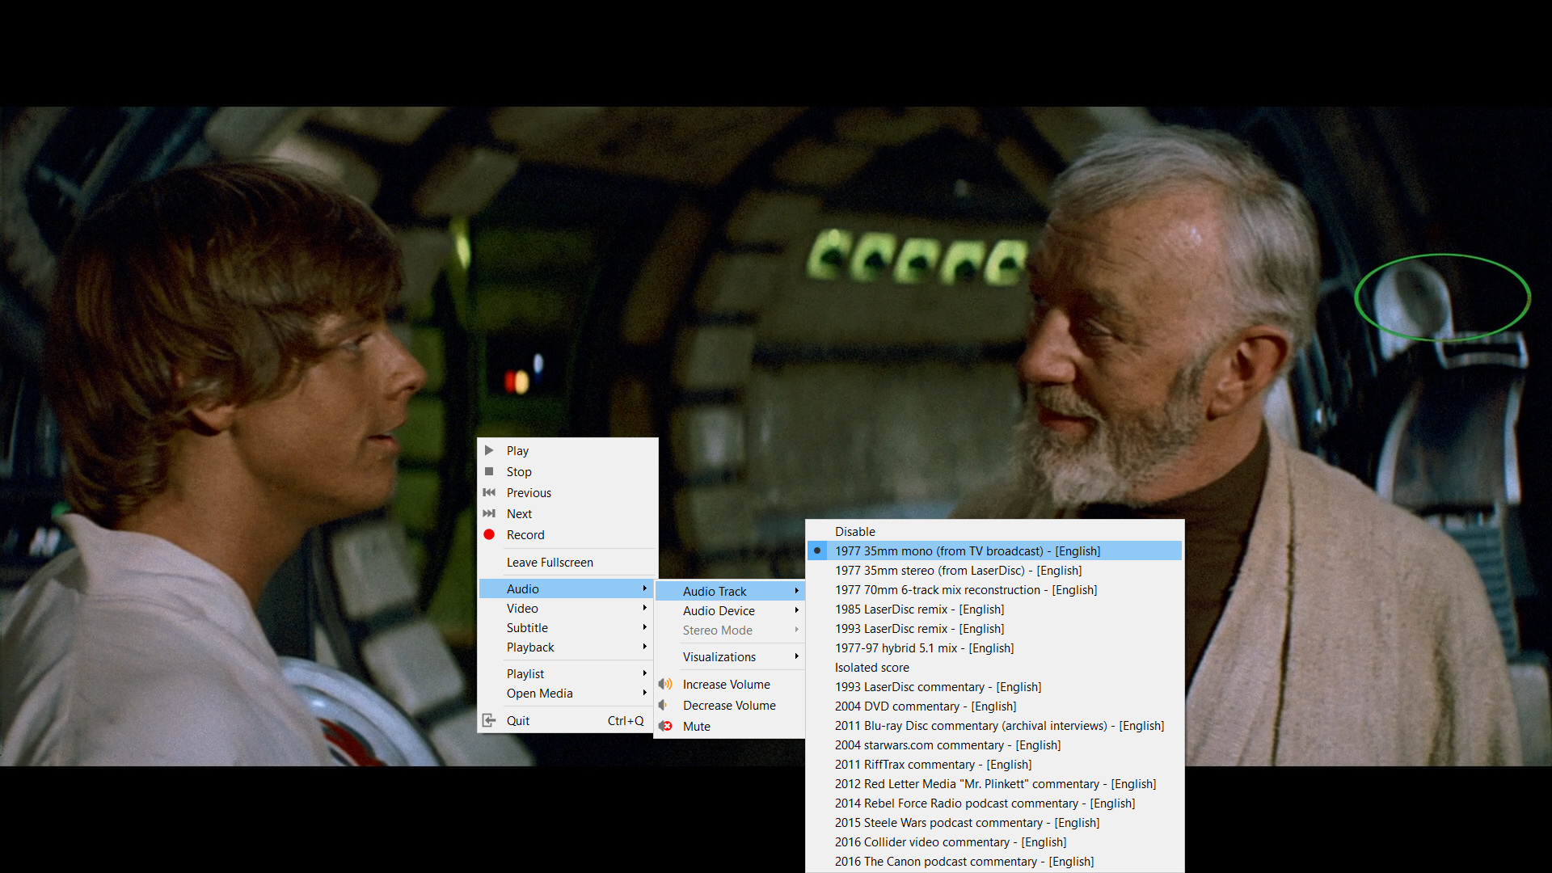
Task: Open the Visualizations menu entry
Action: (x=730, y=656)
